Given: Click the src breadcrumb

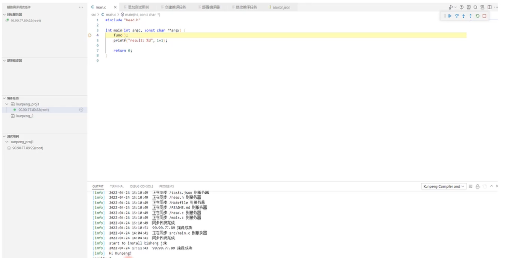Looking at the screenshot, I should coord(94,15).
